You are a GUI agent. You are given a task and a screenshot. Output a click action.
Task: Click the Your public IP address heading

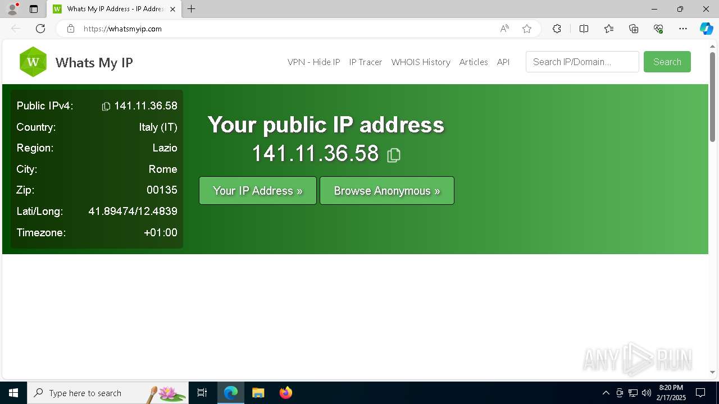click(326, 125)
